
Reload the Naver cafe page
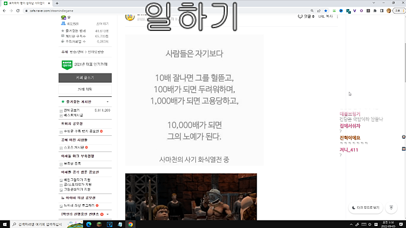(18, 11)
